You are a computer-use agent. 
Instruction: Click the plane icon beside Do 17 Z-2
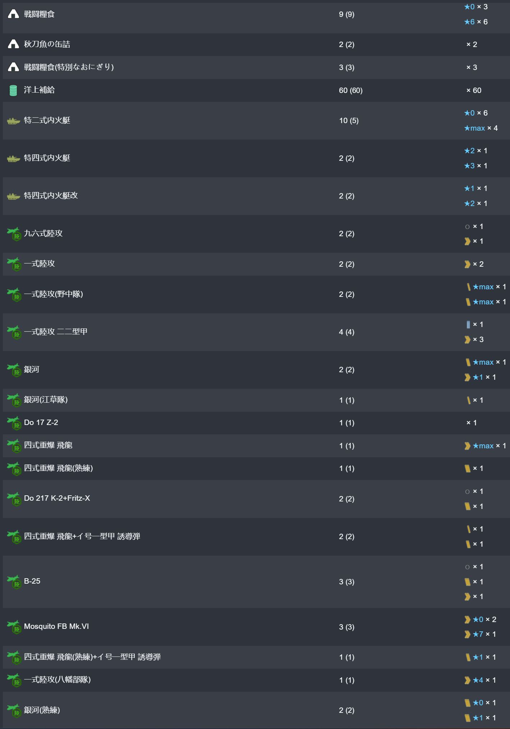[x=14, y=423]
